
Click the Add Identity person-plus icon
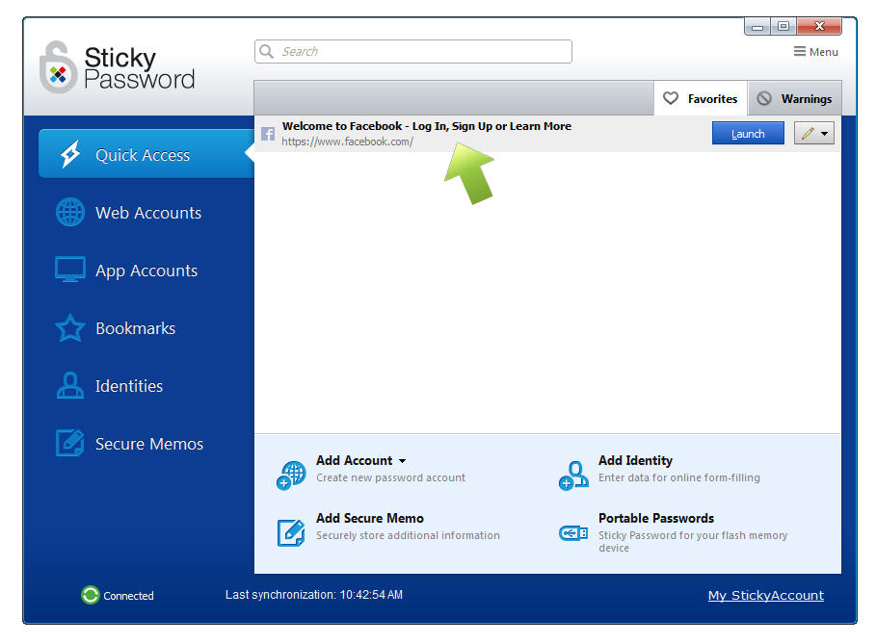pyautogui.click(x=573, y=475)
